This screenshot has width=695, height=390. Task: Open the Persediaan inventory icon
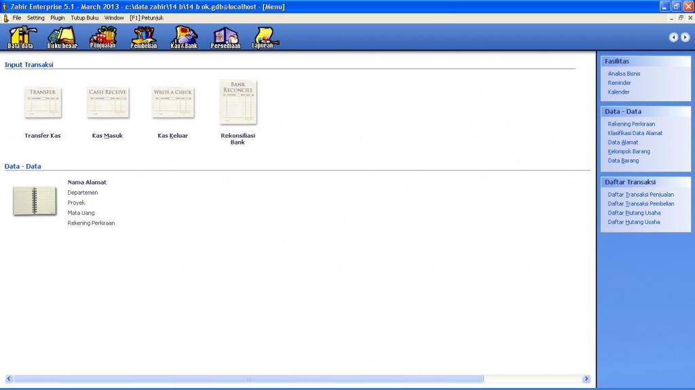click(225, 37)
